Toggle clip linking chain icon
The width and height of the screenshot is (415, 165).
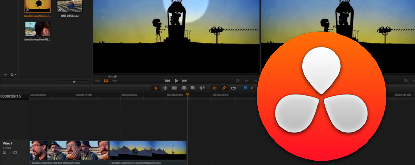tap(224, 88)
